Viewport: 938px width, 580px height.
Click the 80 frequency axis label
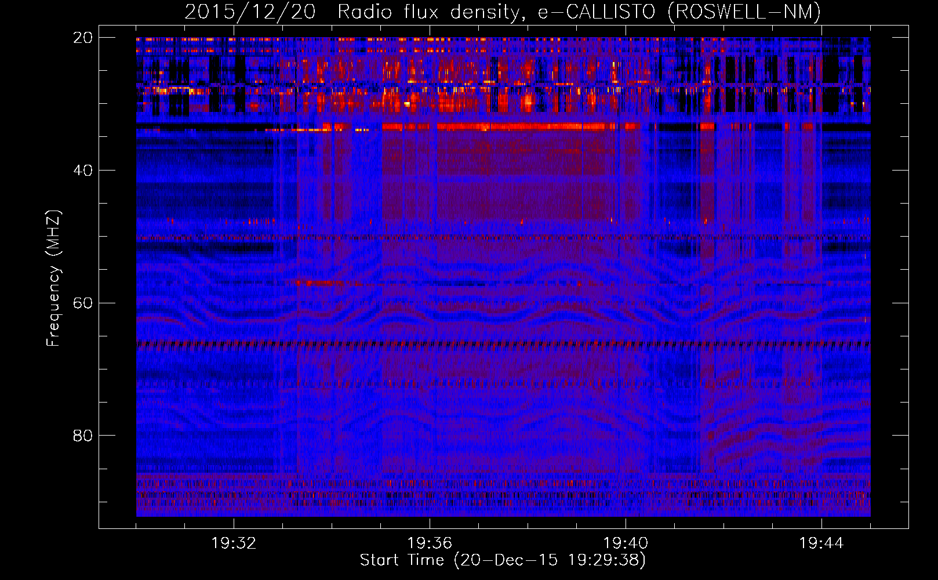(83, 436)
